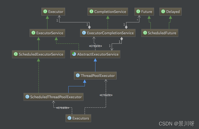Select the Executors node label
This screenshot has height=129, width=199.
(x=81, y=118)
